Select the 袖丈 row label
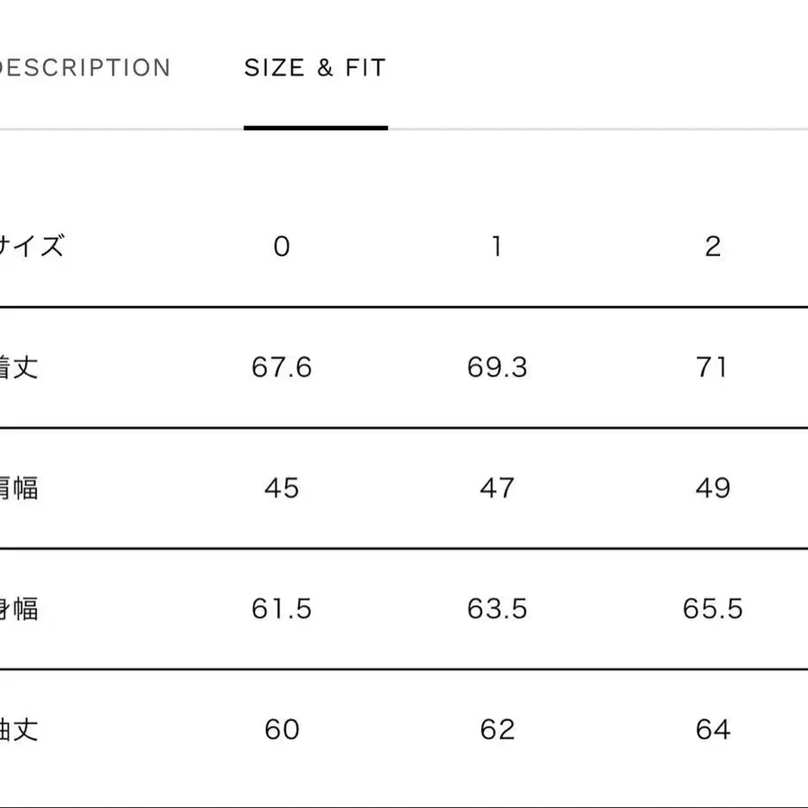808x808 pixels. pos(16,730)
